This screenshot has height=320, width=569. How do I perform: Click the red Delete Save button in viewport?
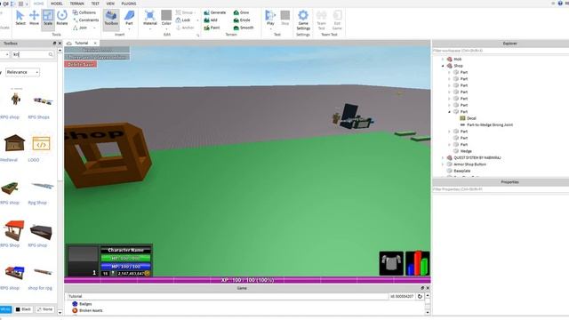(x=81, y=64)
